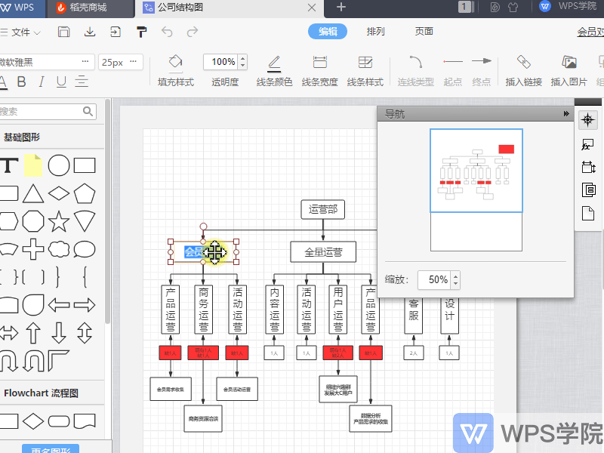Open 连线类型 connector type option
The width and height of the screenshot is (604, 453).
pos(416,71)
